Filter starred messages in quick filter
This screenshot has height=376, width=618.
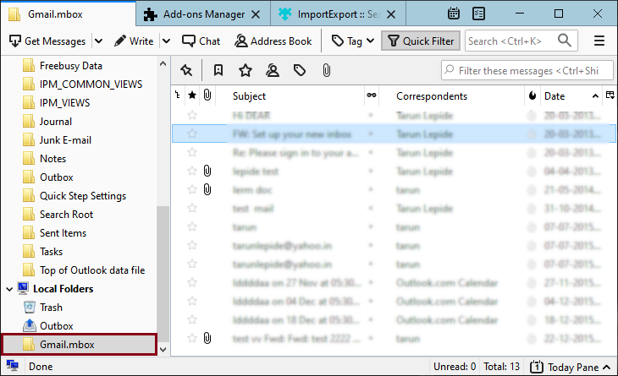point(246,70)
